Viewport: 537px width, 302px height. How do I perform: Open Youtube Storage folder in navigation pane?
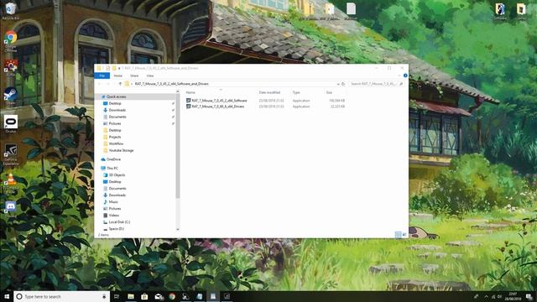[x=121, y=151]
